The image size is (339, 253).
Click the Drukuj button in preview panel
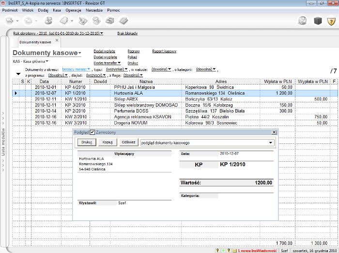[x=87, y=142]
